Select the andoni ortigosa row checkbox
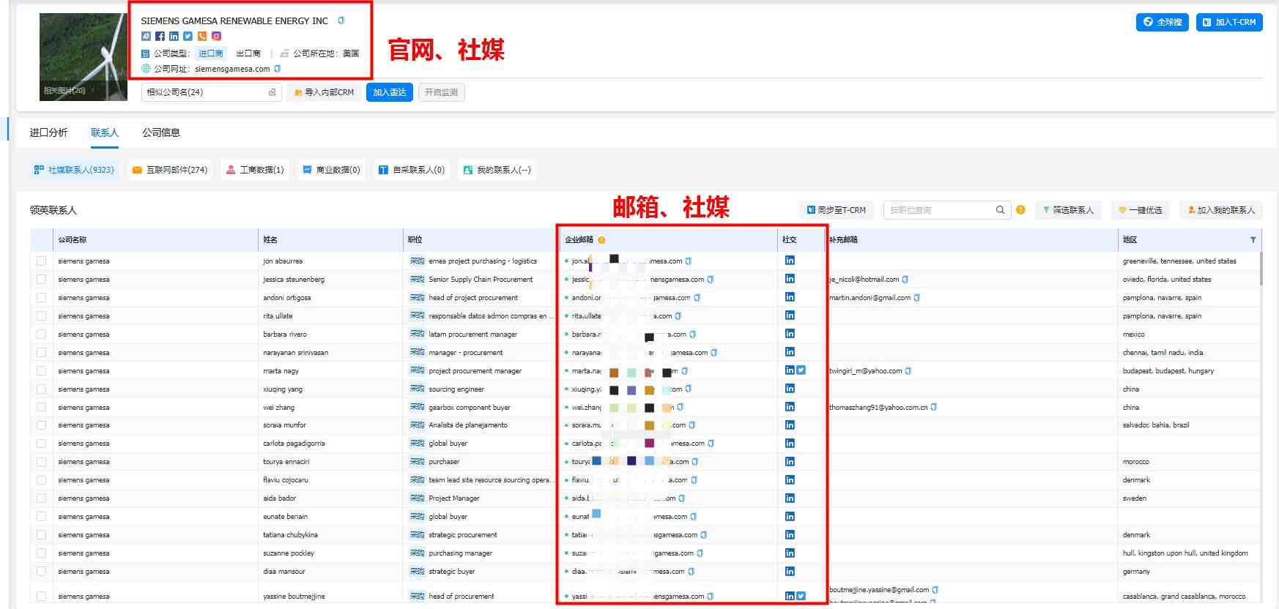1279x609 pixels. pos(41,297)
